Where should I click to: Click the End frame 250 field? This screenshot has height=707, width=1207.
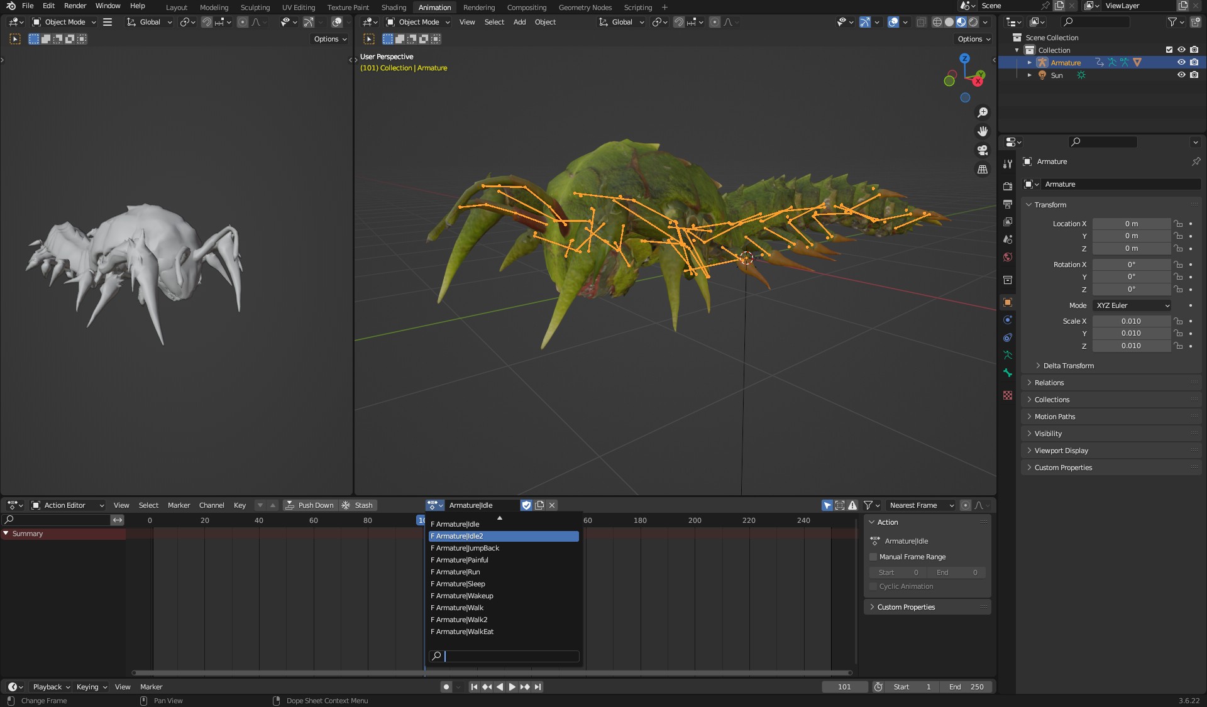point(967,687)
